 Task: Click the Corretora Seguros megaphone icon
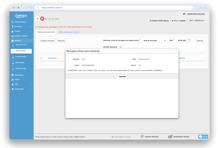[184, 14]
